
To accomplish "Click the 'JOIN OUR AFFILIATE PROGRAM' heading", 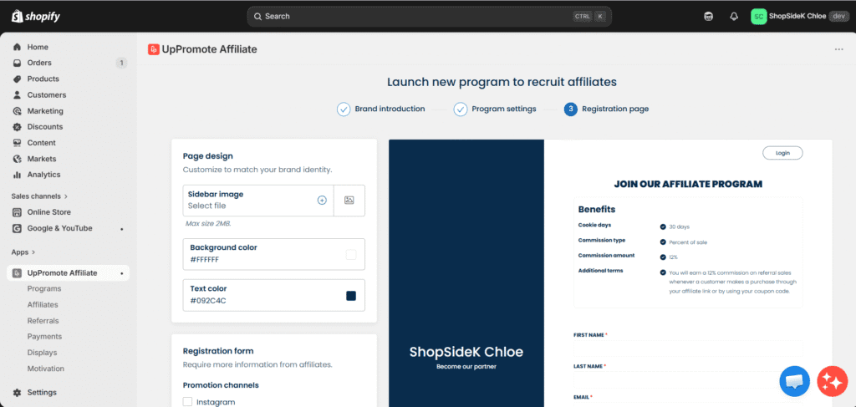I will tap(688, 184).
